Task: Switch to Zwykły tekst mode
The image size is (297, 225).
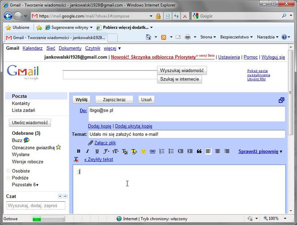Action: (99, 159)
